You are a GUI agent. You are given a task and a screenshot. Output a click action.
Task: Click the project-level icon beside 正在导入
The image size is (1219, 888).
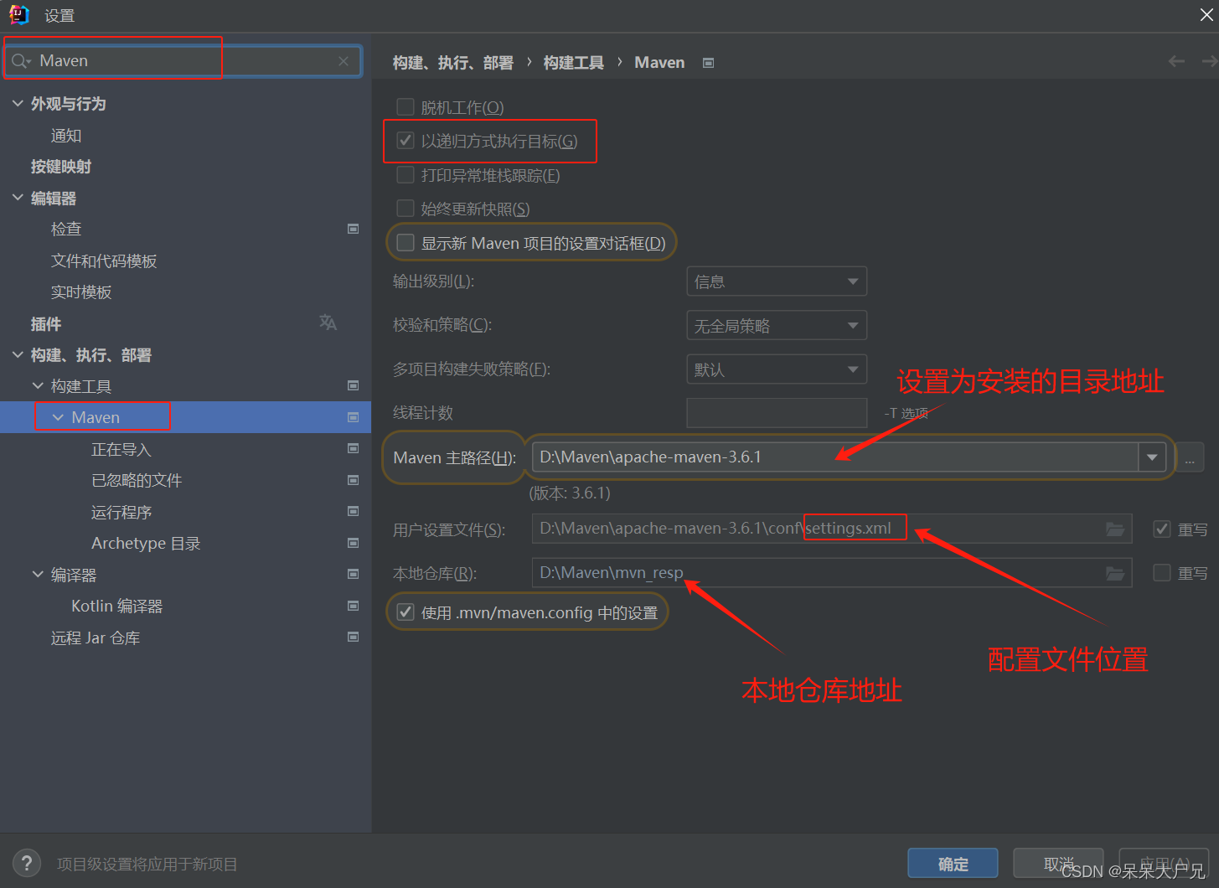353,449
